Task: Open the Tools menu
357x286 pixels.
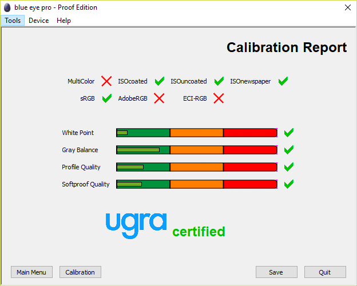Action: pyautogui.click(x=13, y=21)
